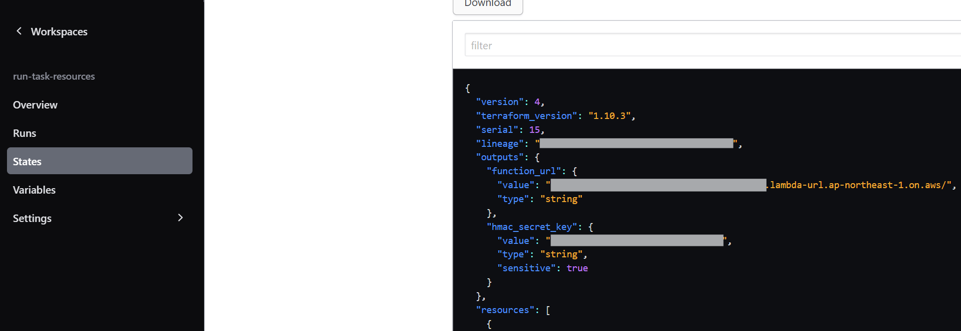Click the back chevron beside Workspaces
Image resolution: width=961 pixels, height=331 pixels.
coord(19,31)
